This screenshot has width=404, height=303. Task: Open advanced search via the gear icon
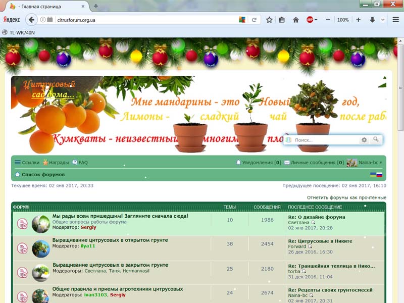(364, 140)
